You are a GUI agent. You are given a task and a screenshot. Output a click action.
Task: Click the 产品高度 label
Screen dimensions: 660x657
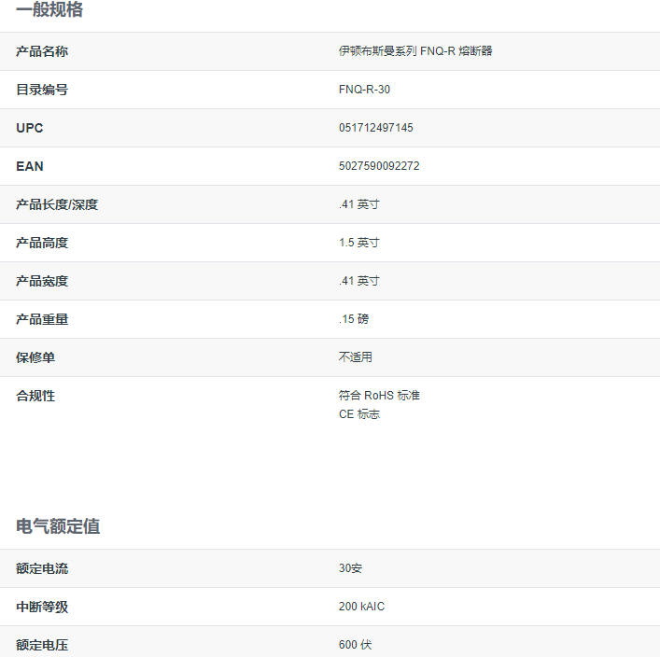pyautogui.click(x=42, y=243)
